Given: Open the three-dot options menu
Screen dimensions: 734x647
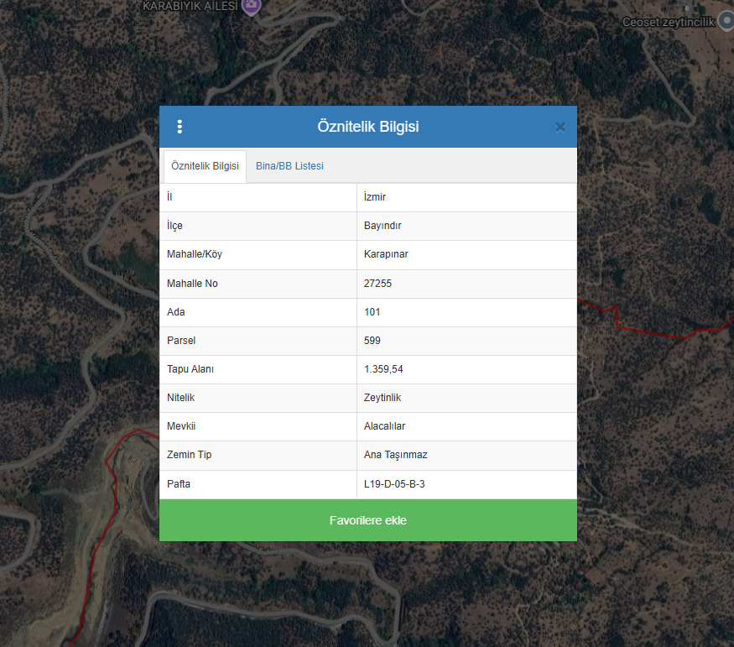Looking at the screenshot, I should pyautogui.click(x=180, y=127).
